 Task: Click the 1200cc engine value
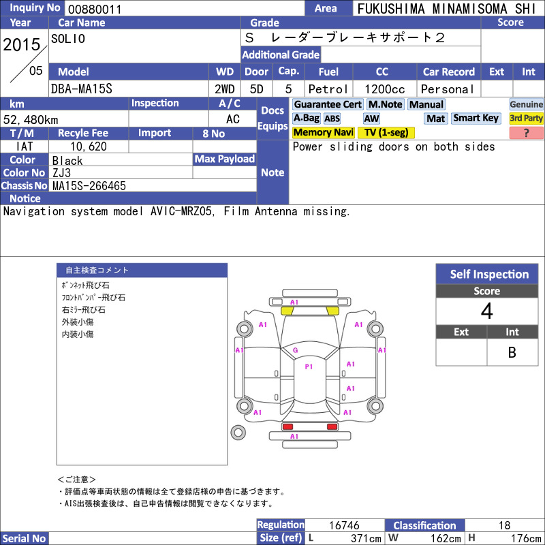click(385, 89)
